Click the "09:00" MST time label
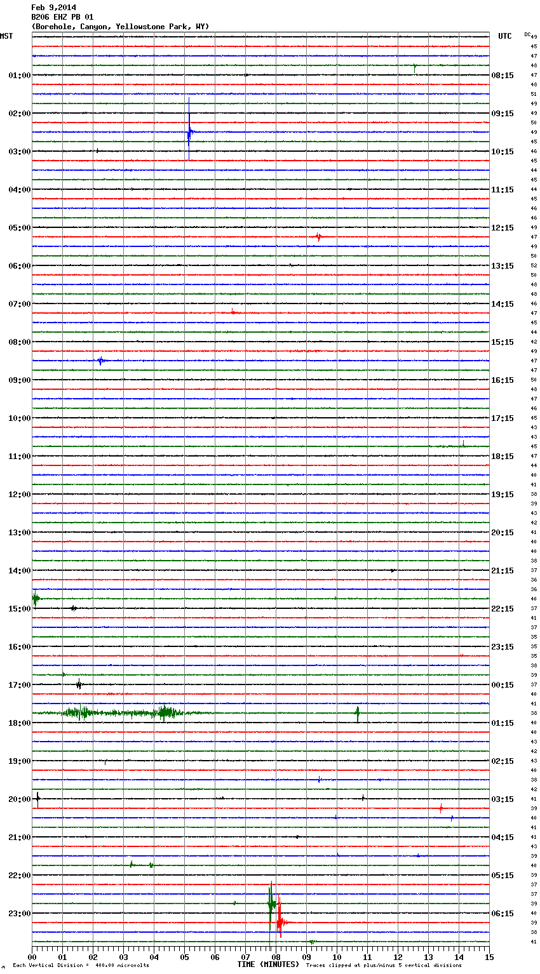 [x=19, y=380]
